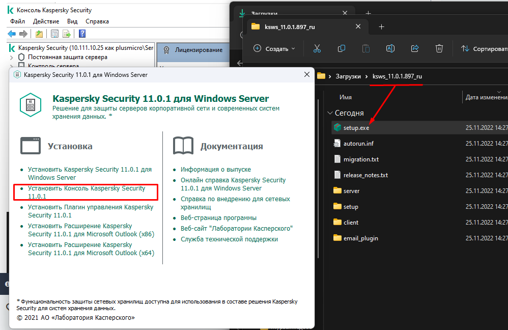Click chevron before Загрузки in breadcrumb

point(330,76)
